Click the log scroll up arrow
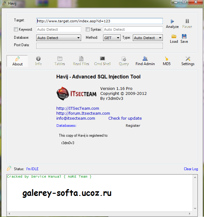 195,177
